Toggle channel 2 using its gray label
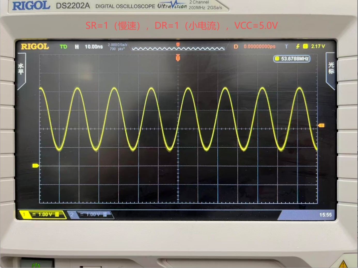This screenshot has height=268, width=358. click(x=72, y=214)
